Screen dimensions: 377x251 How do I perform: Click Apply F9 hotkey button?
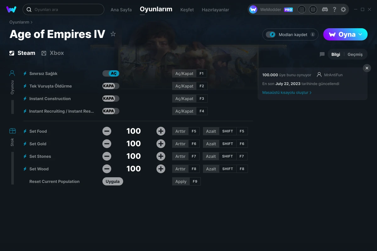186,181
